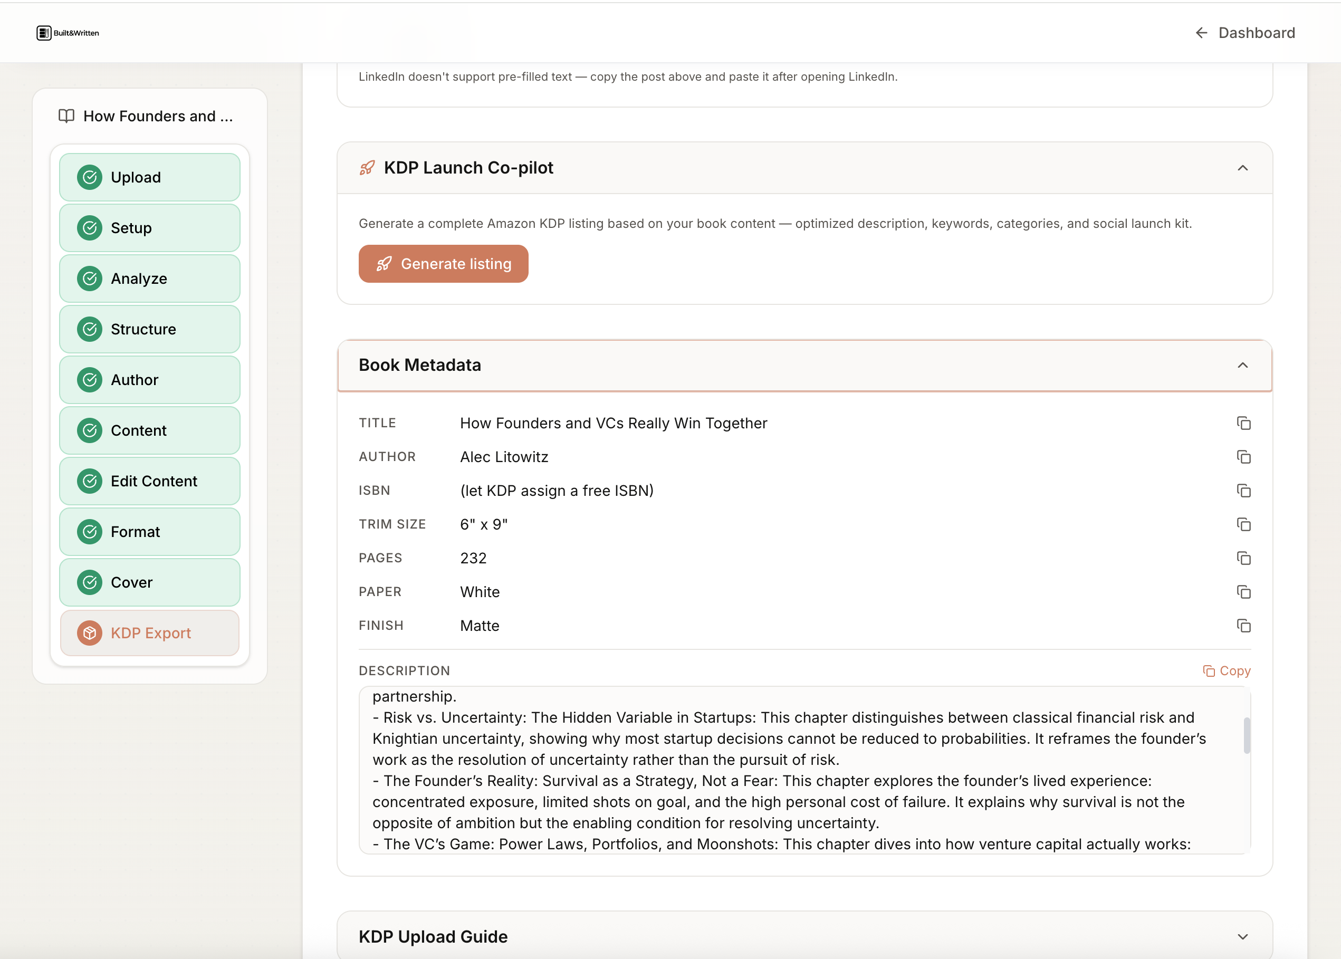Expand the KDP Upload Guide section

click(1243, 937)
